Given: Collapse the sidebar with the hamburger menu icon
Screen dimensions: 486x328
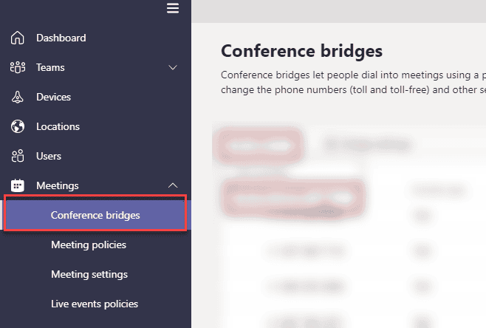Looking at the screenshot, I should point(173,8).
